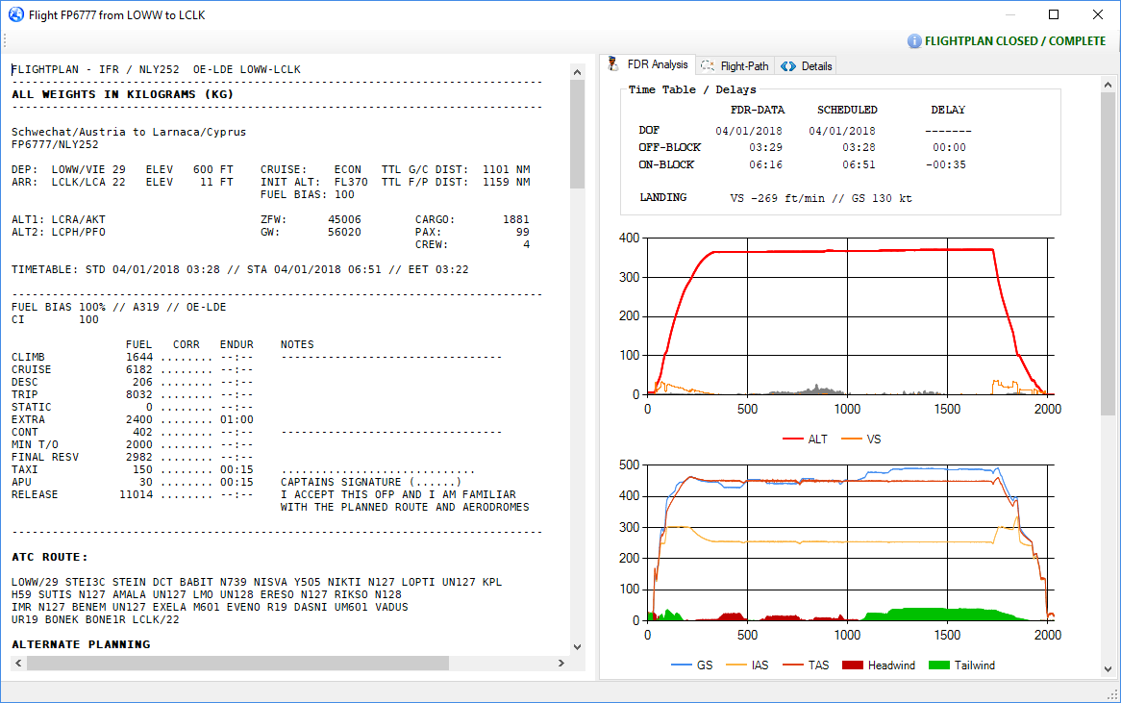Viewport: 1121px width, 703px height.
Task: Click the orange VS legend swatch
Action: coord(852,439)
